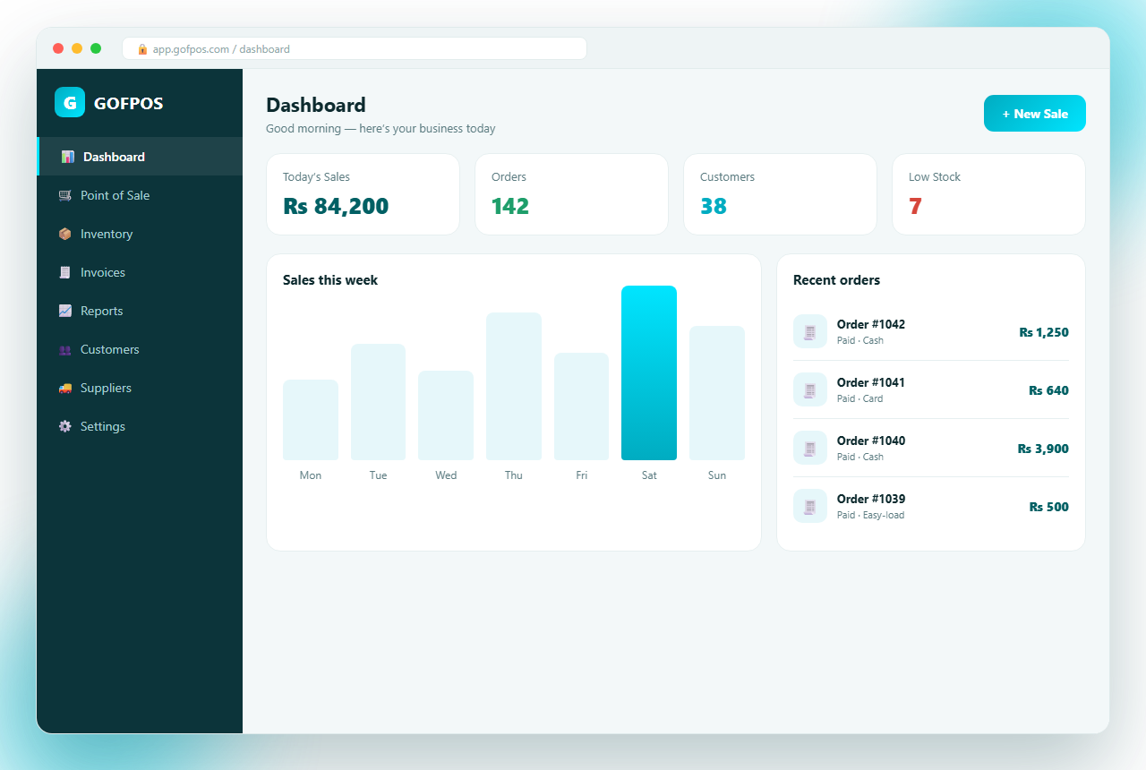
Task: Click the Rs 1,250 amount
Action: point(1044,332)
